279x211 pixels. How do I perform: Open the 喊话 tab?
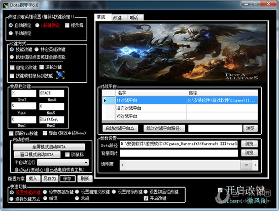click(x=135, y=18)
